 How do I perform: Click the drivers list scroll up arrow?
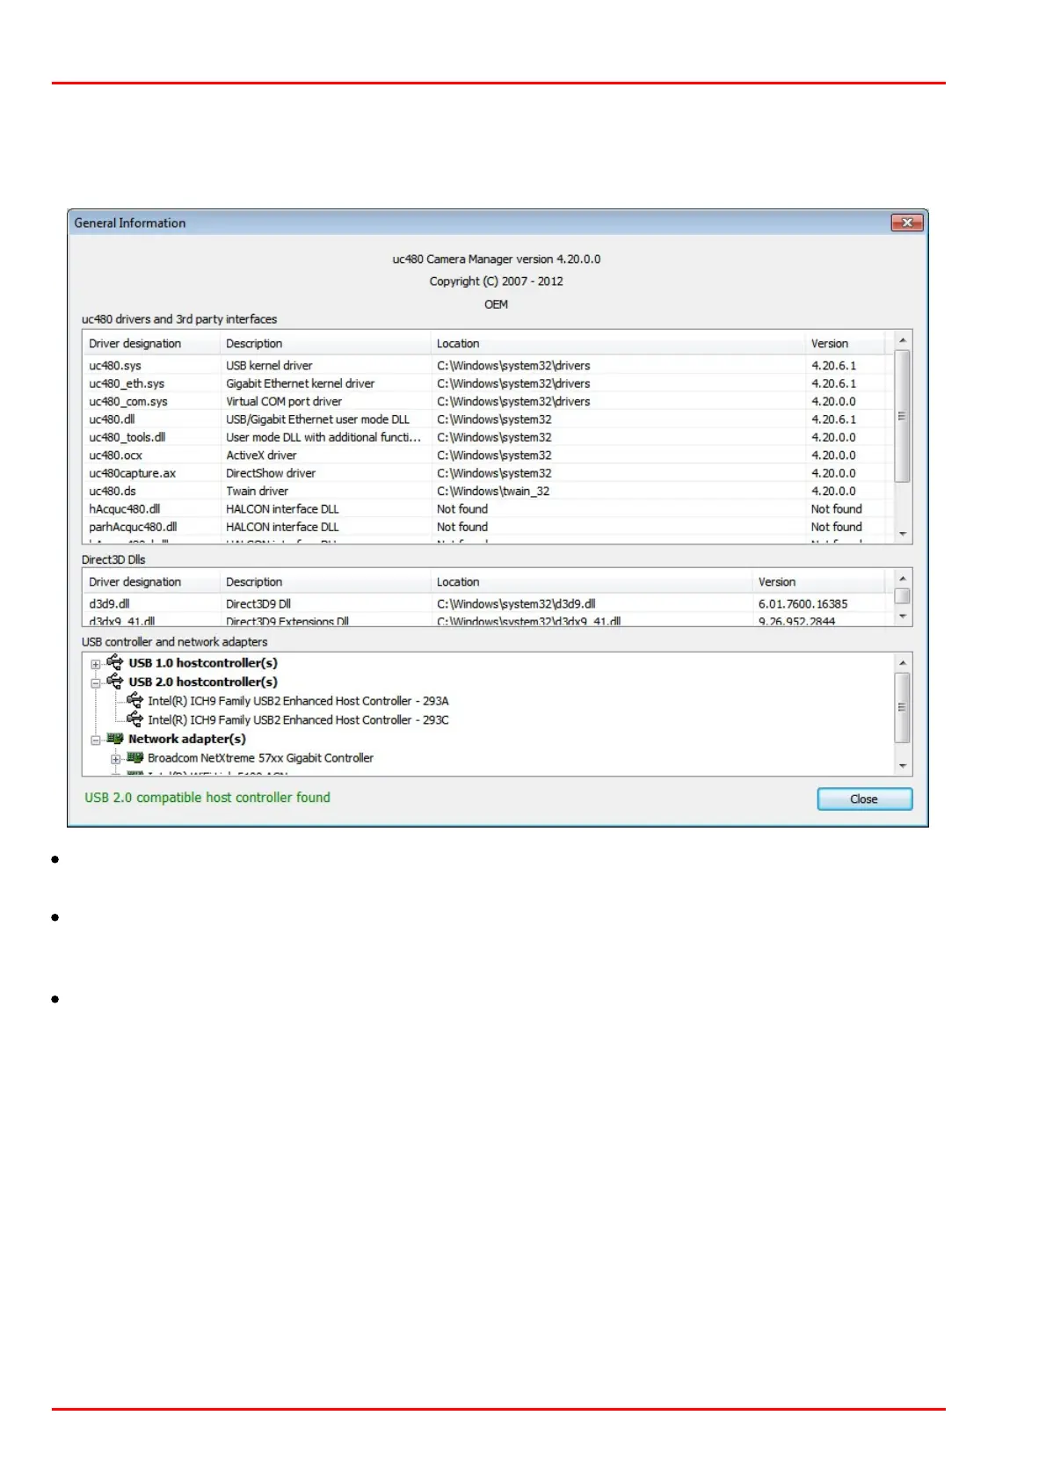(902, 340)
